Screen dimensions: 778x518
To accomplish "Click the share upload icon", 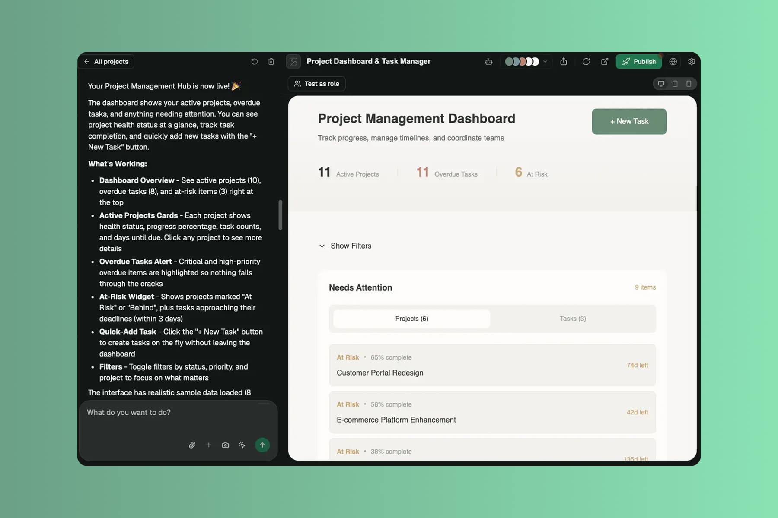I will point(564,62).
